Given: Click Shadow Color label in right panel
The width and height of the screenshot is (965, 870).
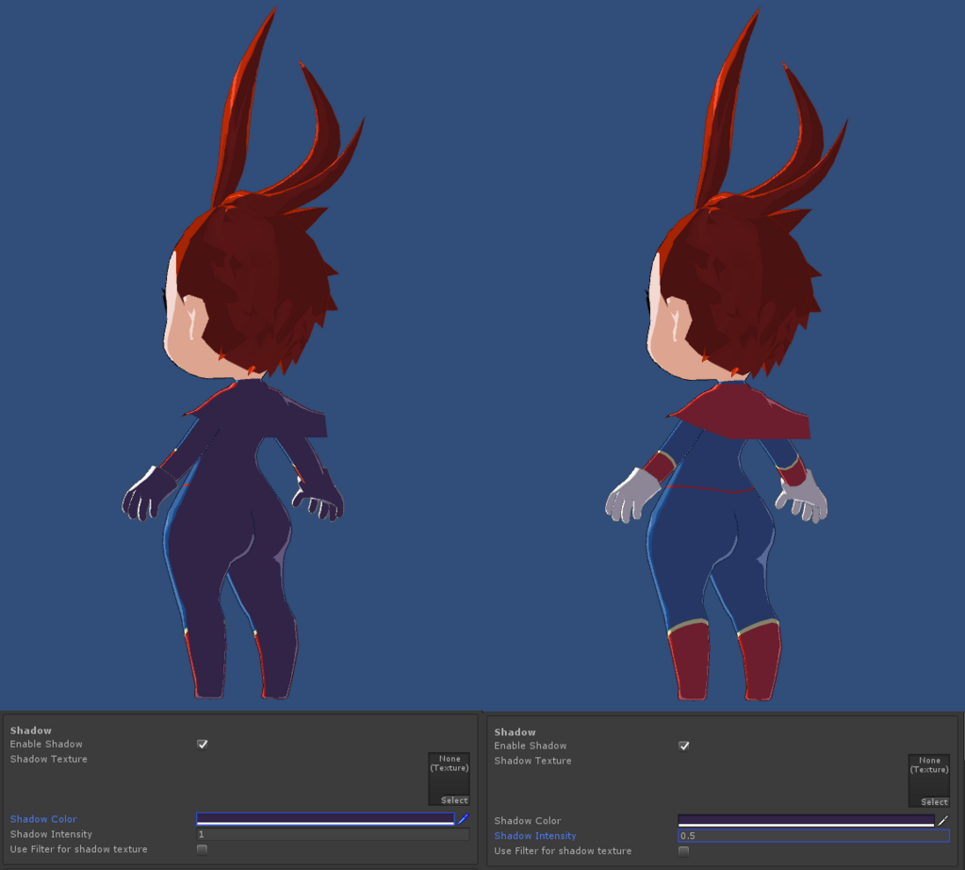Looking at the screenshot, I should pos(528,821).
